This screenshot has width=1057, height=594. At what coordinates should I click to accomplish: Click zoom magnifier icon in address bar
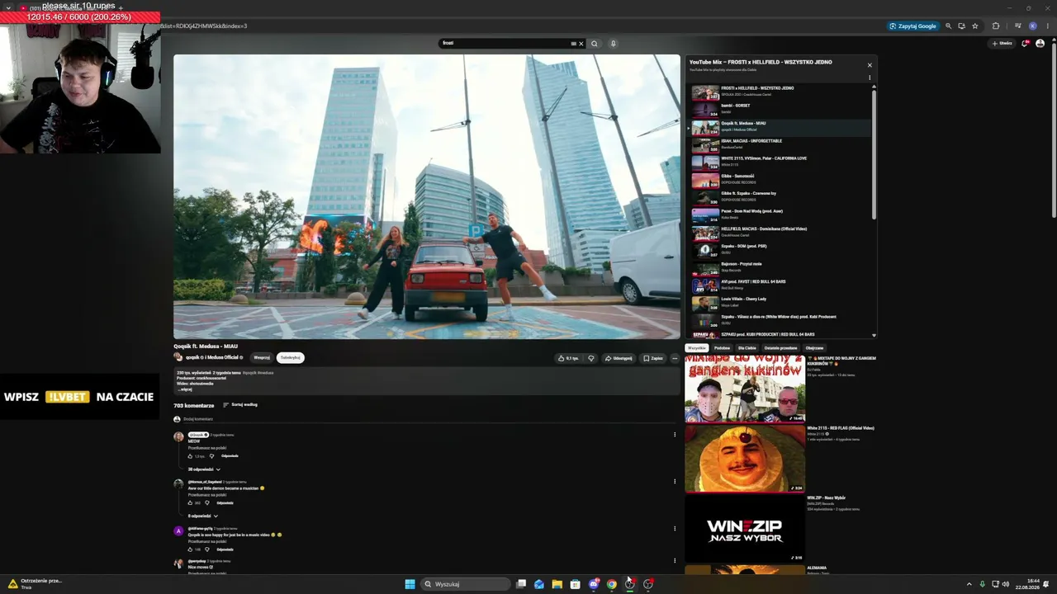coord(948,26)
